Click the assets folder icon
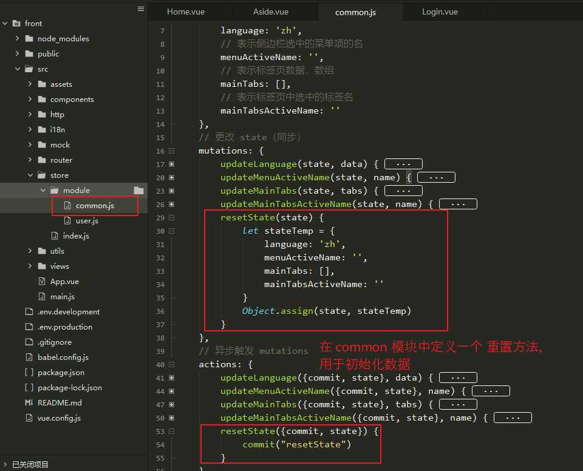The width and height of the screenshot is (583, 471). (x=42, y=84)
